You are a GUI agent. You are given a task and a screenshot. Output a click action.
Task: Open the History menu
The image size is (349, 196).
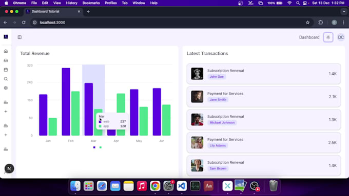pos(71,3)
